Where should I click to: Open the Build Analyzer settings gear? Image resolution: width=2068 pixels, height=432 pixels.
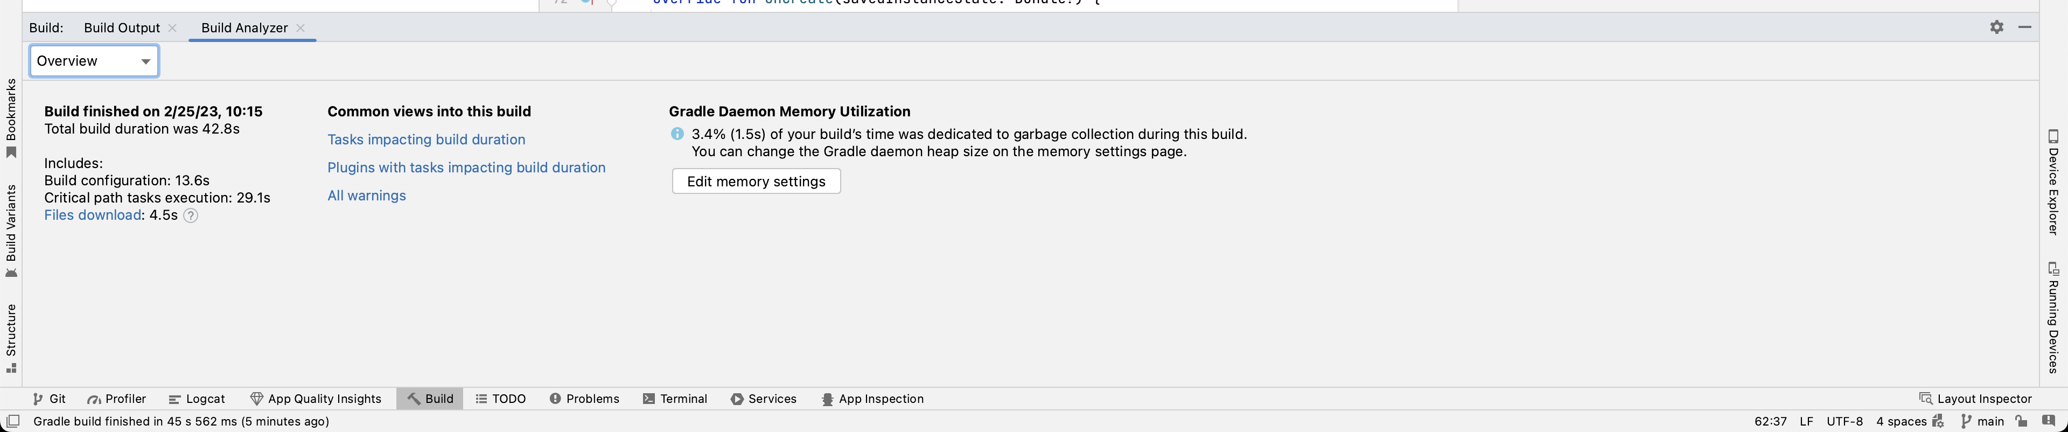tap(1996, 27)
